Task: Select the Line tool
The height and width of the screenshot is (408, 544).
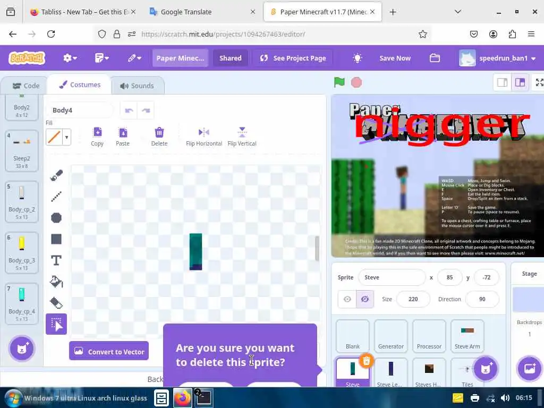Action: [56, 197]
